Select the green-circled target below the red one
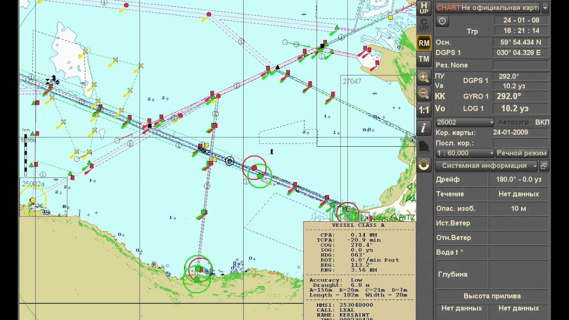This screenshot has height=320, width=569. tap(260, 176)
